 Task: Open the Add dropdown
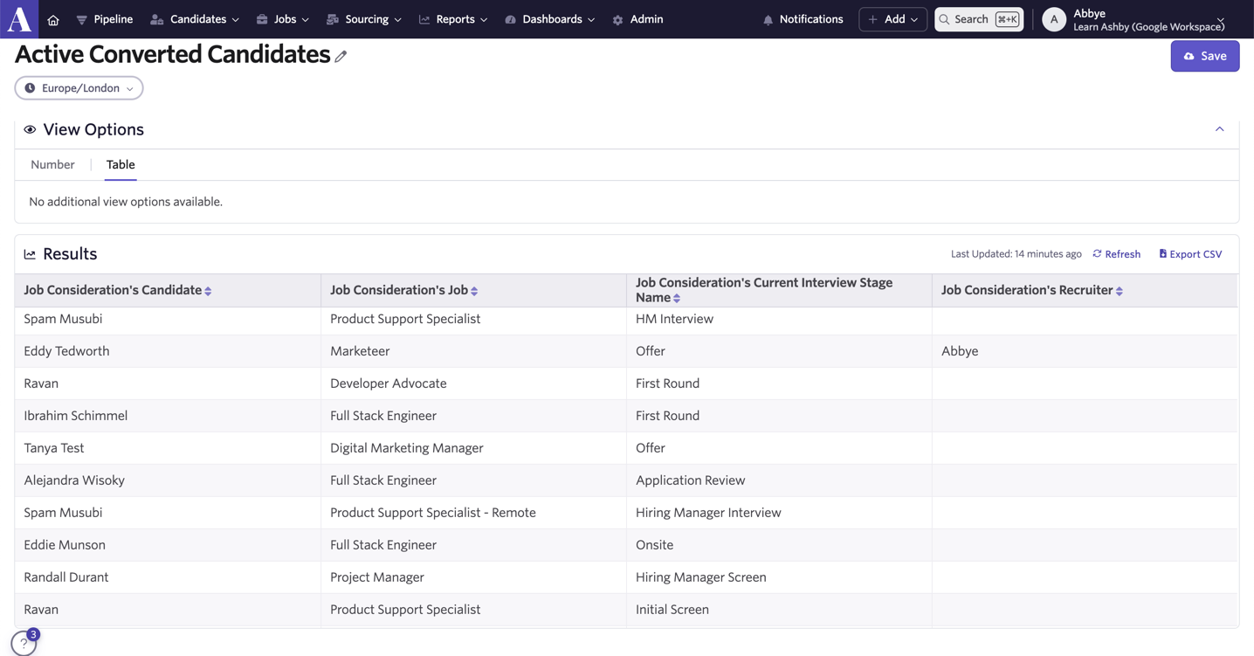(892, 19)
